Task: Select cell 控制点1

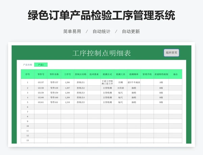Action: (81, 82)
